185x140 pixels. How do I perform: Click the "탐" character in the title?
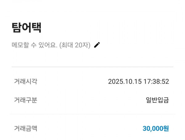[x=17, y=27]
